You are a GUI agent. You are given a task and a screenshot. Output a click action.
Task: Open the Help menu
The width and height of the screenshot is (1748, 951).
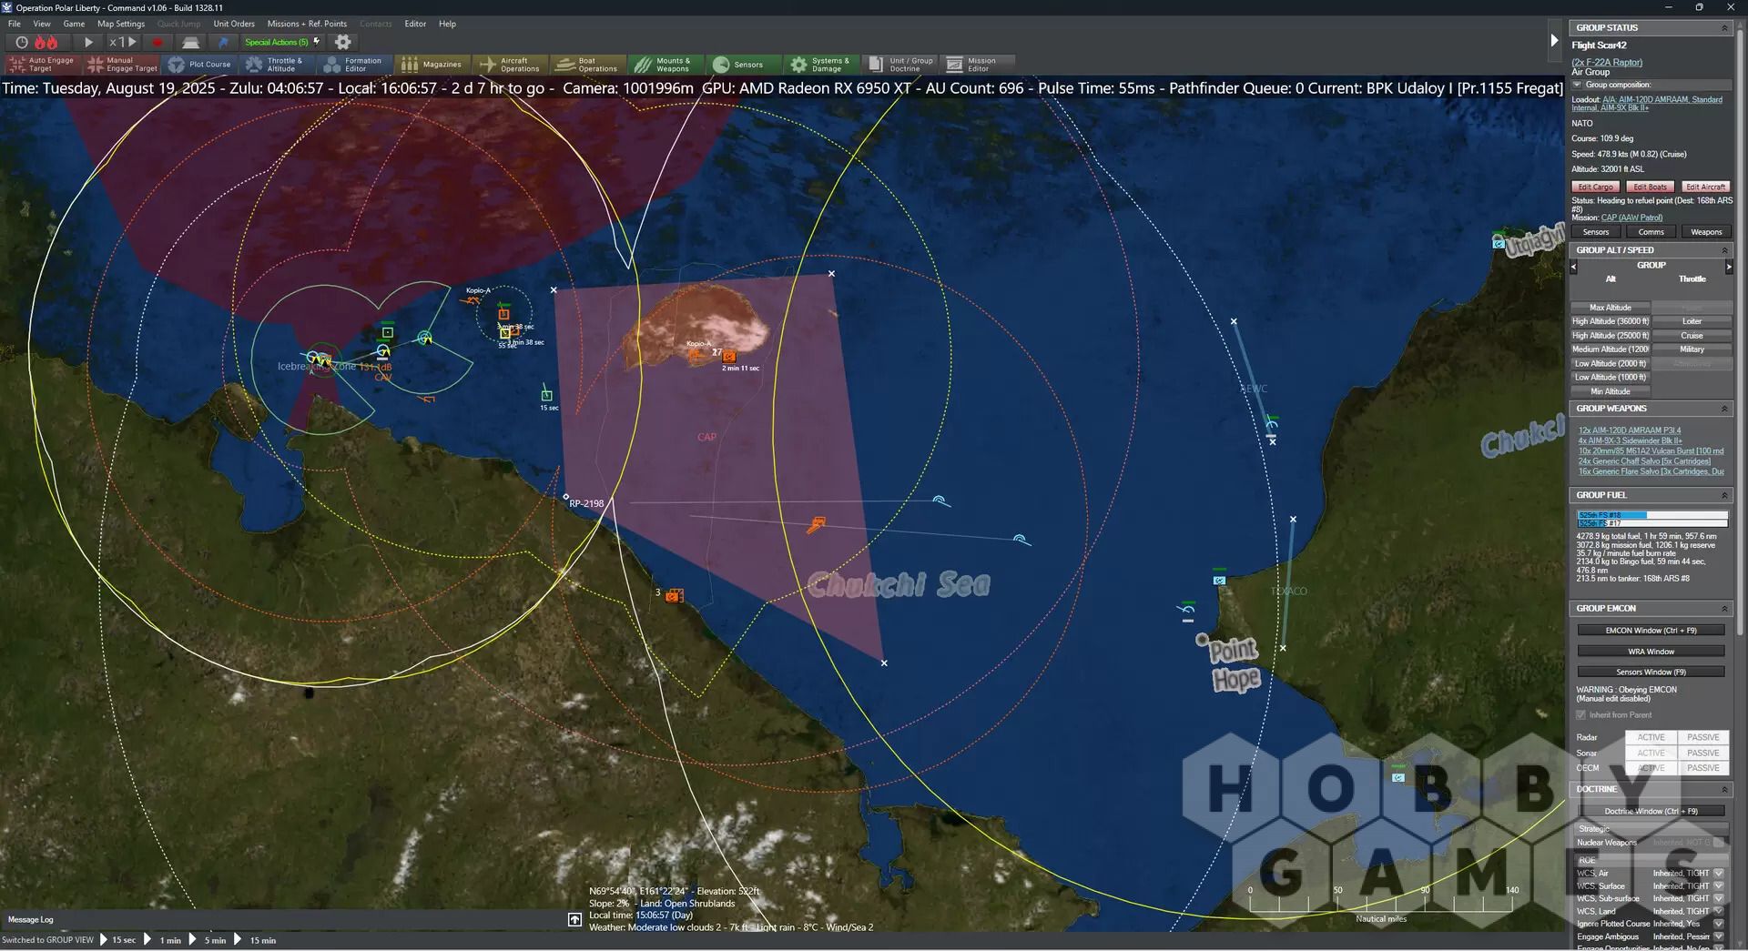point(447,24)
